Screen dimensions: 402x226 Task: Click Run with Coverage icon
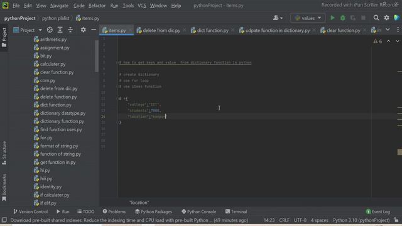pyautogui.click(x=353, y=18)
